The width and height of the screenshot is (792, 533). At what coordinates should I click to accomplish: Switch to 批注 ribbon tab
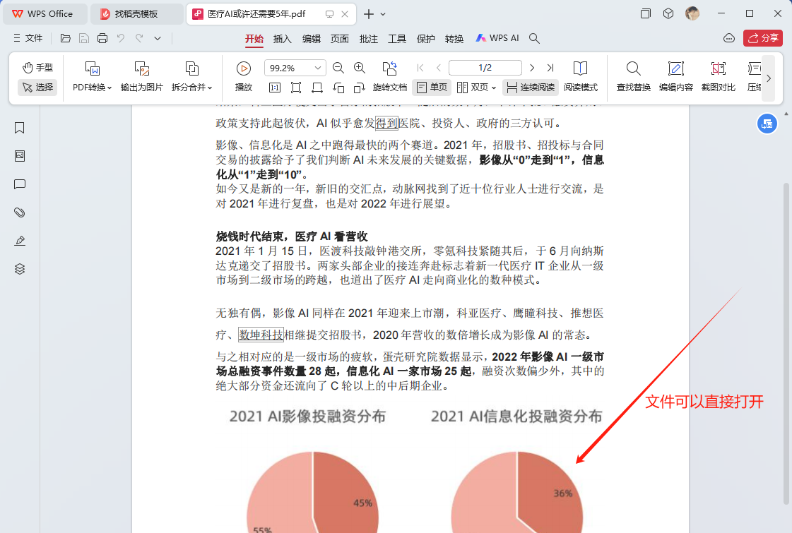pyautogui.click(x=368, y=38)
